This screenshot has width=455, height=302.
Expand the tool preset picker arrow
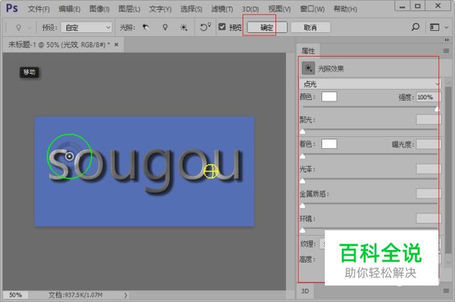click(29, 28)
